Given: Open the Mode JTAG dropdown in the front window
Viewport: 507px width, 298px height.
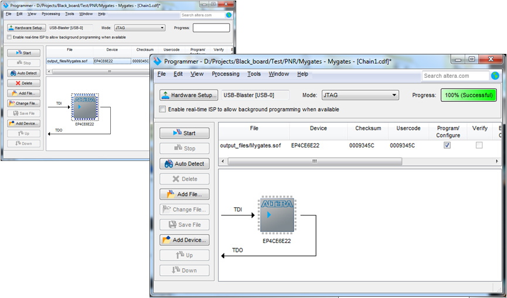Looking at the screenshot, I should point(360,95).
